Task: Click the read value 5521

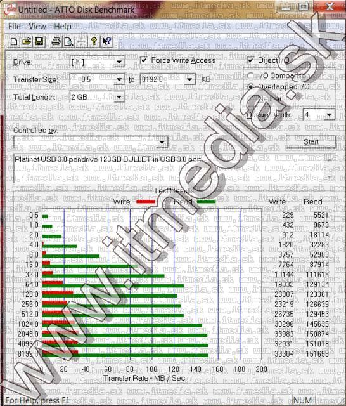Action: click(x=321, y=215)
